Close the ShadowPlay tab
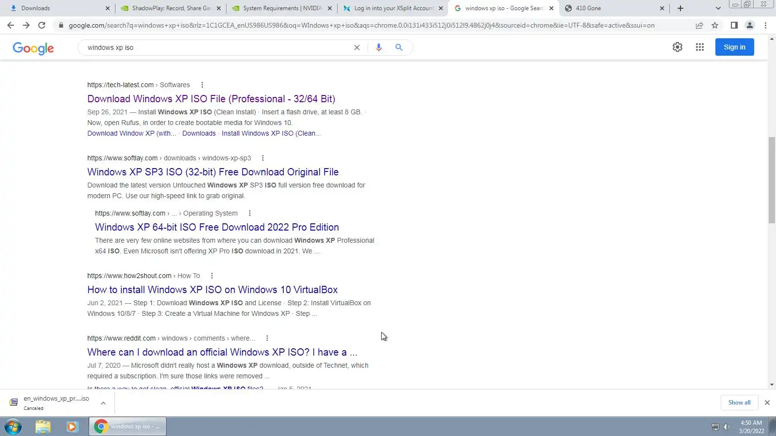This screenshot has height=436, width=776. [x=218, y=8]
